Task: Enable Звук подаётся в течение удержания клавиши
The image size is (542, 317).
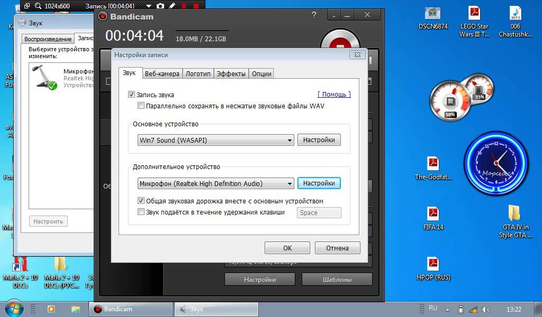Action: [x=141, y=212]
